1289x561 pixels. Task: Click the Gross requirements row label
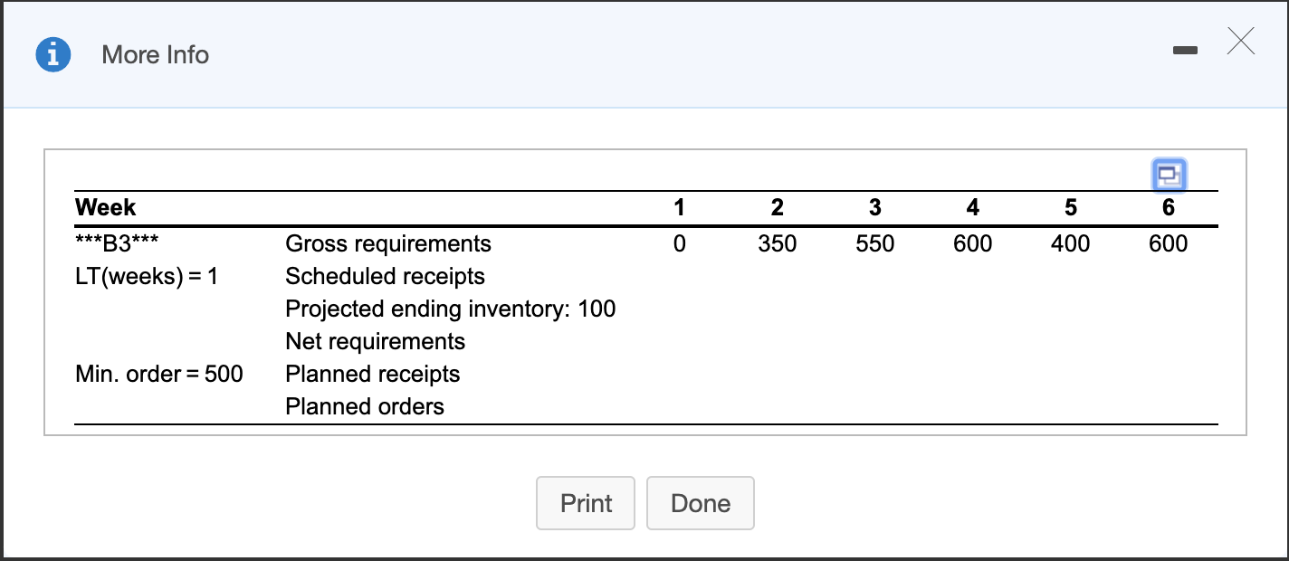[x=387, y=243]
